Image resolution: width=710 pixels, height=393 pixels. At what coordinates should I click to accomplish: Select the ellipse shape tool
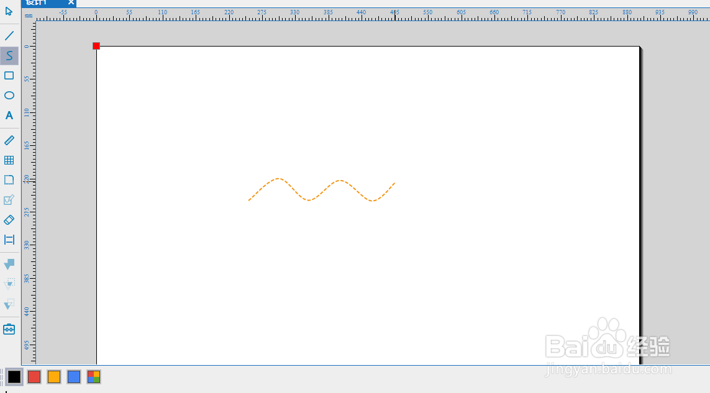pyautogui.click(x=9, y=95)
